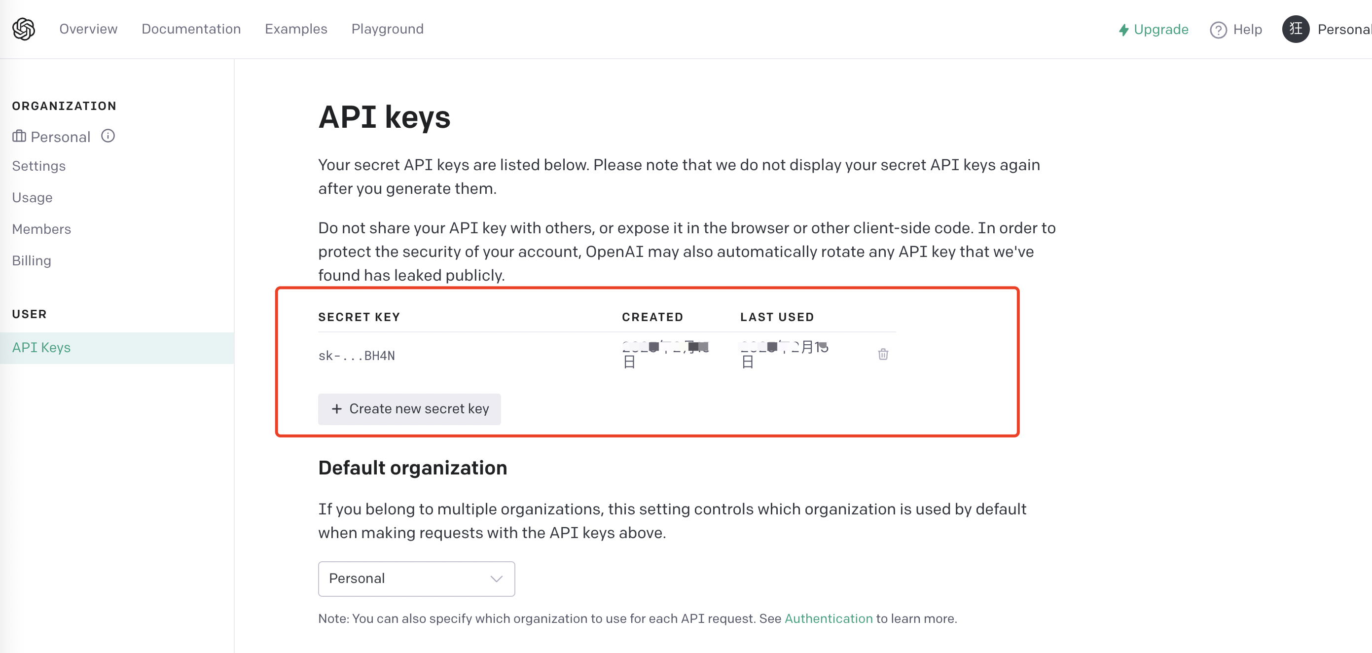1372x653 pixels.
Task: Click the briefcase icon next to Personal
Action: click(19, 136)
